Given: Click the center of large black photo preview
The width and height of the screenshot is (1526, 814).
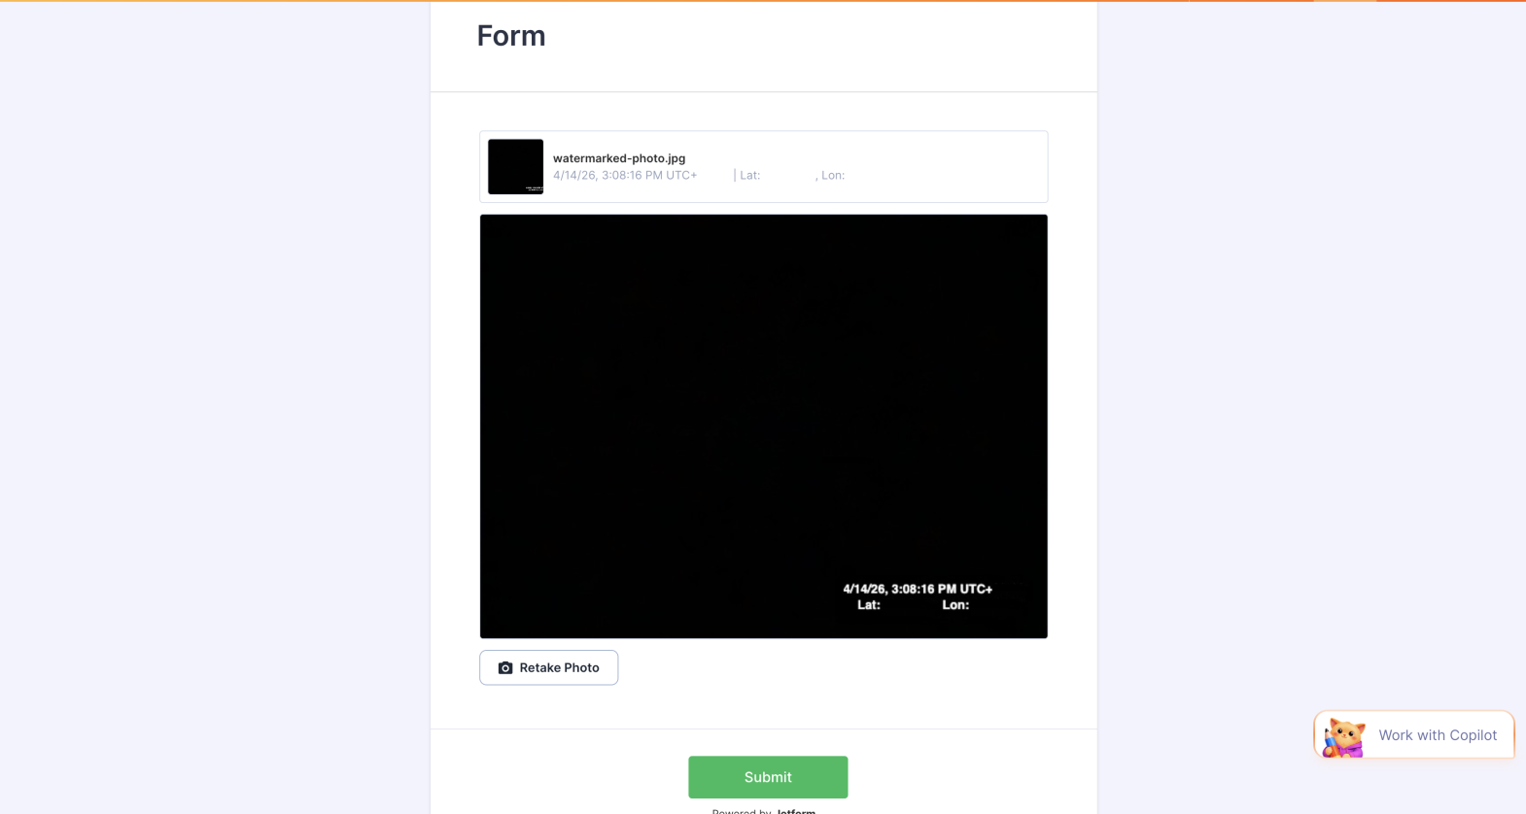Looking at the screenshot, I should point(763,426).
